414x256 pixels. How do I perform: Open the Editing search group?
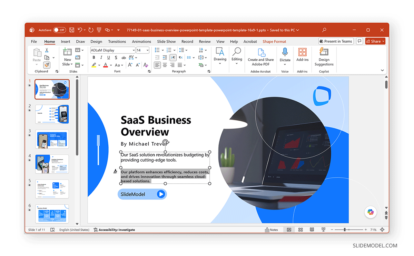click(237, 57)
